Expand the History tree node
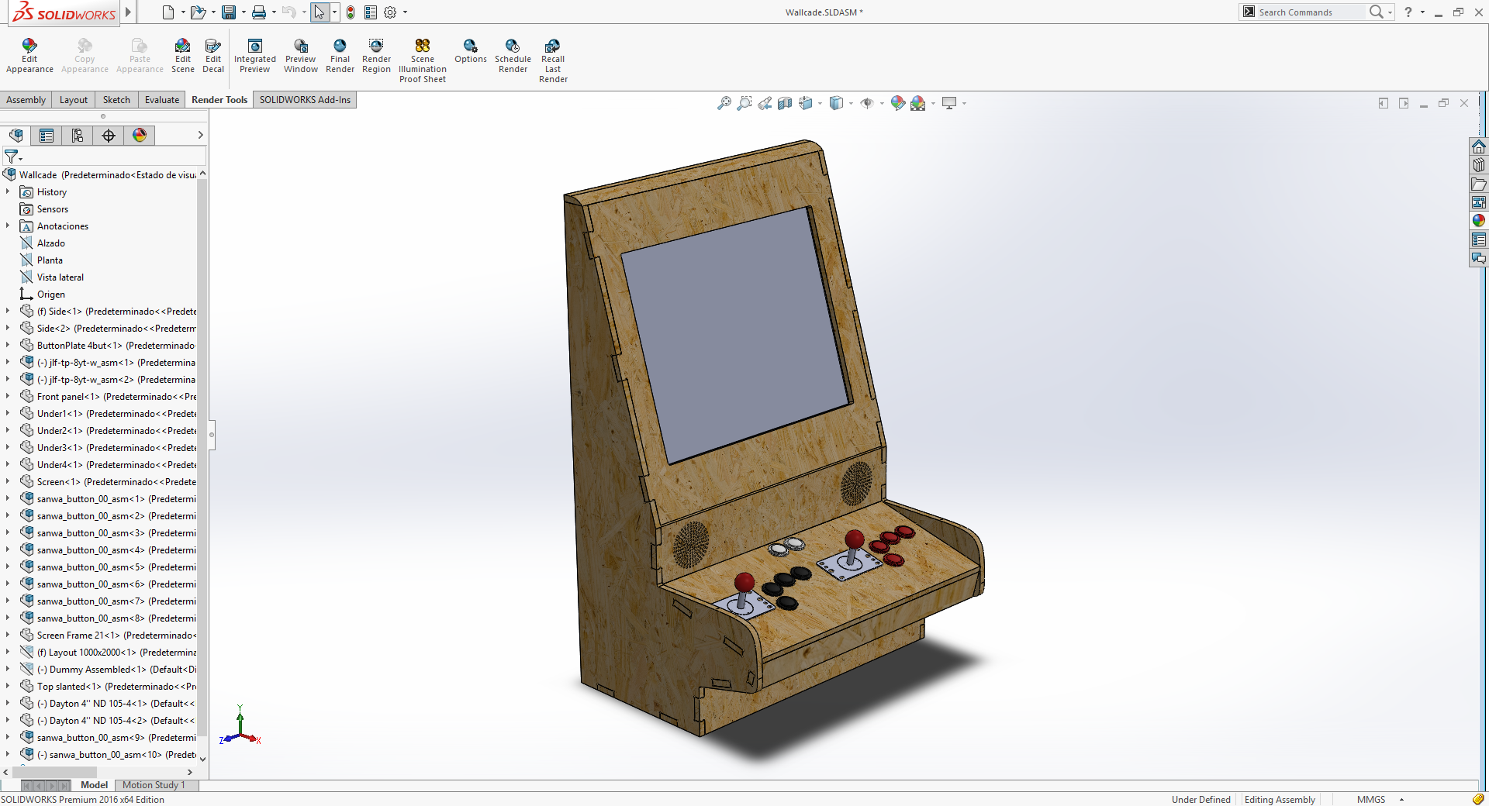 (8, 191)
